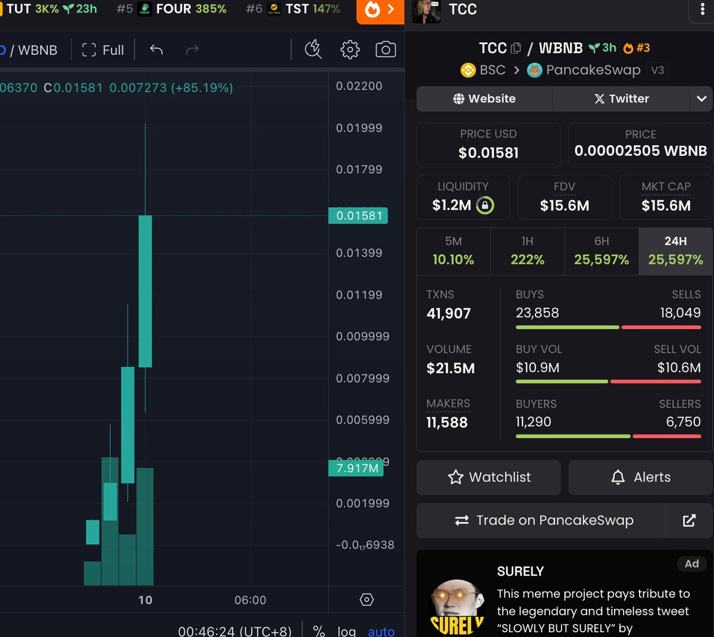The height and width of the screenshot is (637, 714).
Task: Click the buyers versus sellers ratio bar
Action: [x=608, y=436]
